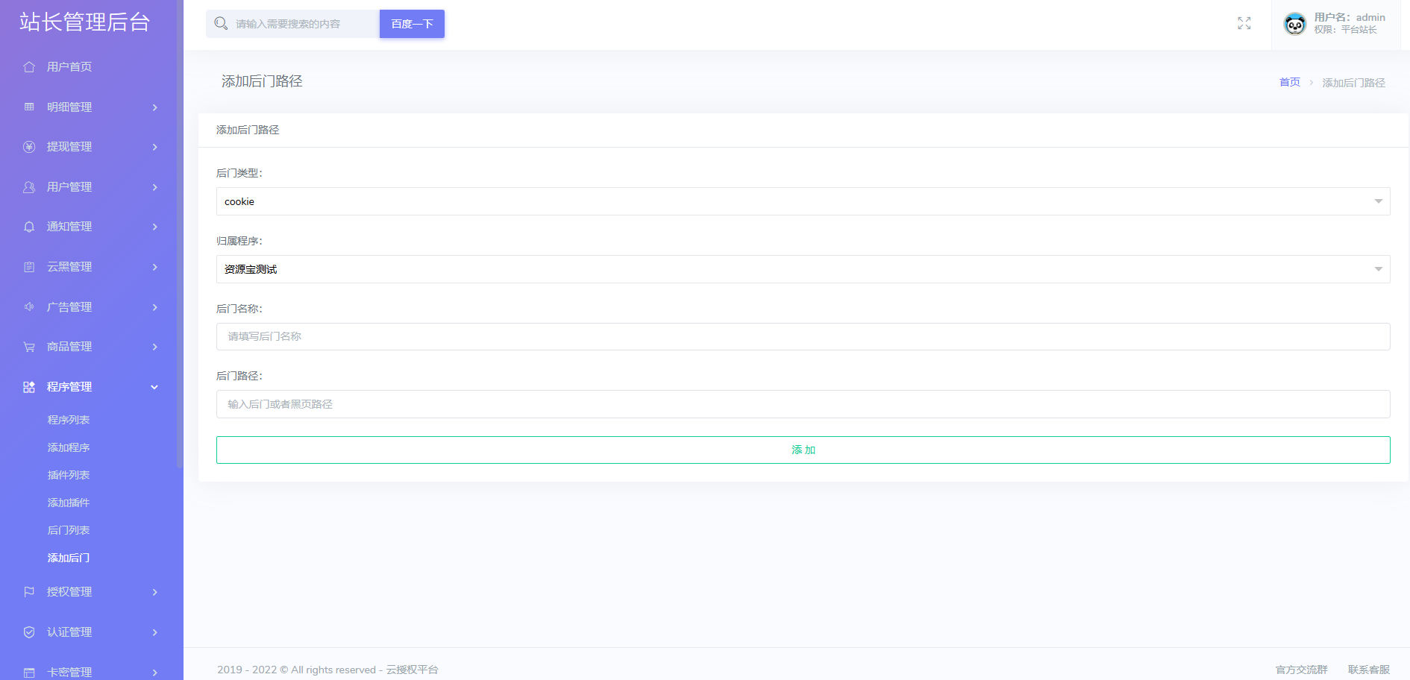Click the panda user avatar
The height and width of the screenshot is (680, 1410).
pyautogui.click(x=1295, y=24)
